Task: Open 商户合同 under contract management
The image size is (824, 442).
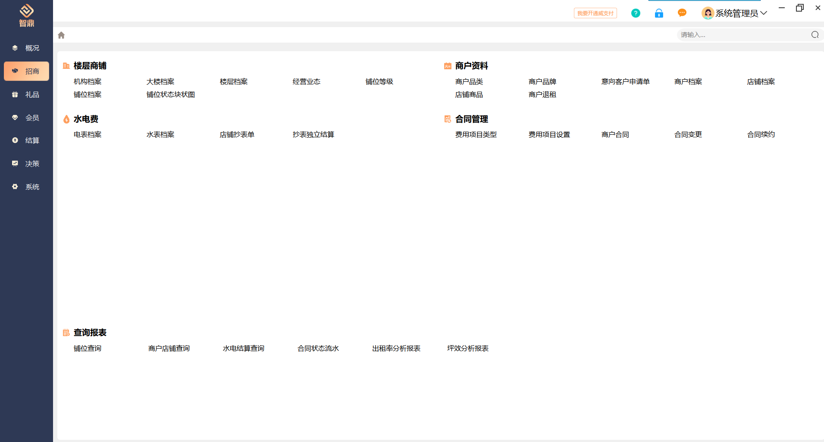Action: [615, 135]
